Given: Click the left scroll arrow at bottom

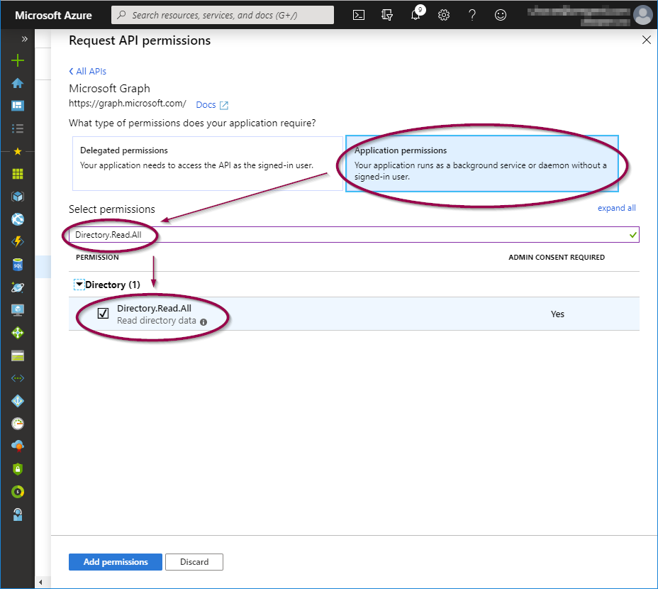Looking at the screenshot, I should coord(40,582).
